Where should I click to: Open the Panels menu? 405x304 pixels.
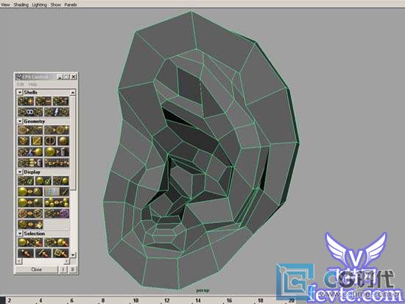(71, 4)
